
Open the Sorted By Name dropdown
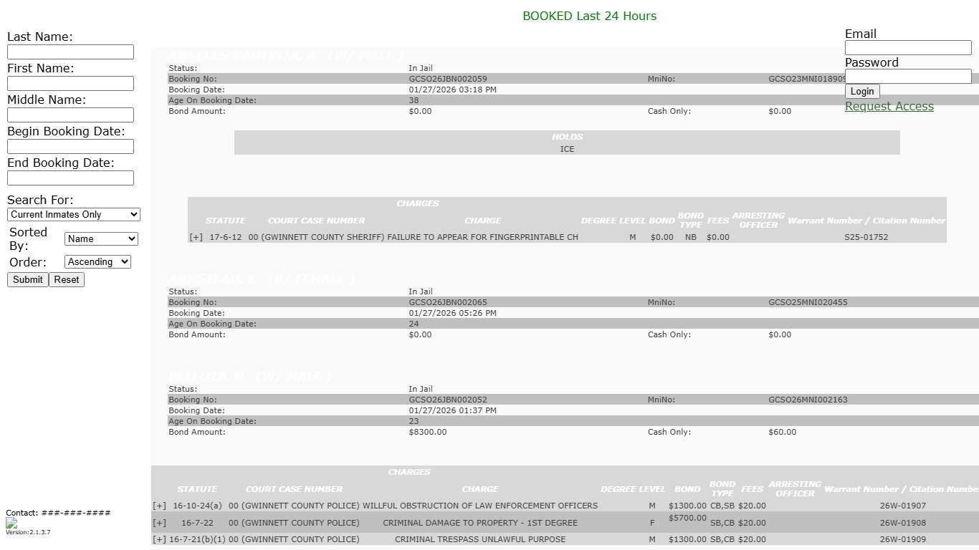(x=101, y=239)
